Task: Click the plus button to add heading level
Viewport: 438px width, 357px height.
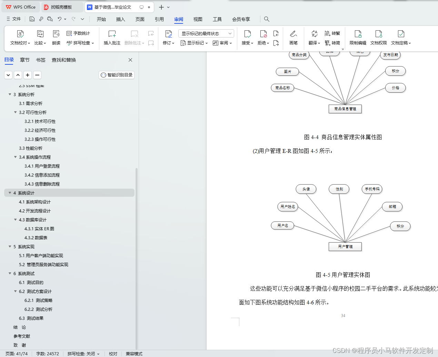Action: tap(28, 75)
